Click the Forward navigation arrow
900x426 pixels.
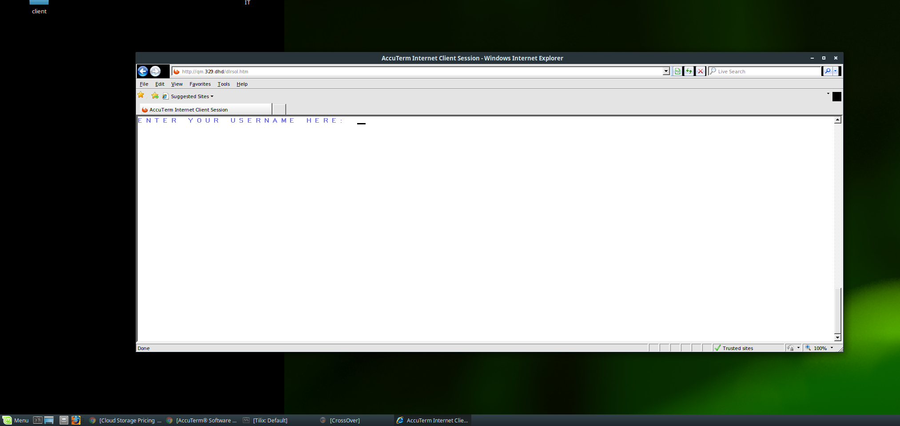click(x=155, y=71)
